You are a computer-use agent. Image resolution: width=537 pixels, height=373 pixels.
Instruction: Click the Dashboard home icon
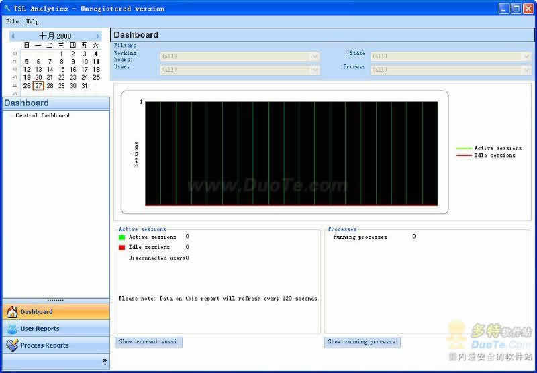[x=12, y=312]
